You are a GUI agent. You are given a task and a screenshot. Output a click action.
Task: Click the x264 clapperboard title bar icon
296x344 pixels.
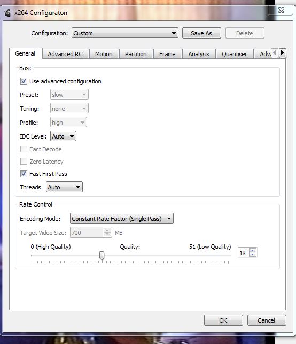coord(7,13)
